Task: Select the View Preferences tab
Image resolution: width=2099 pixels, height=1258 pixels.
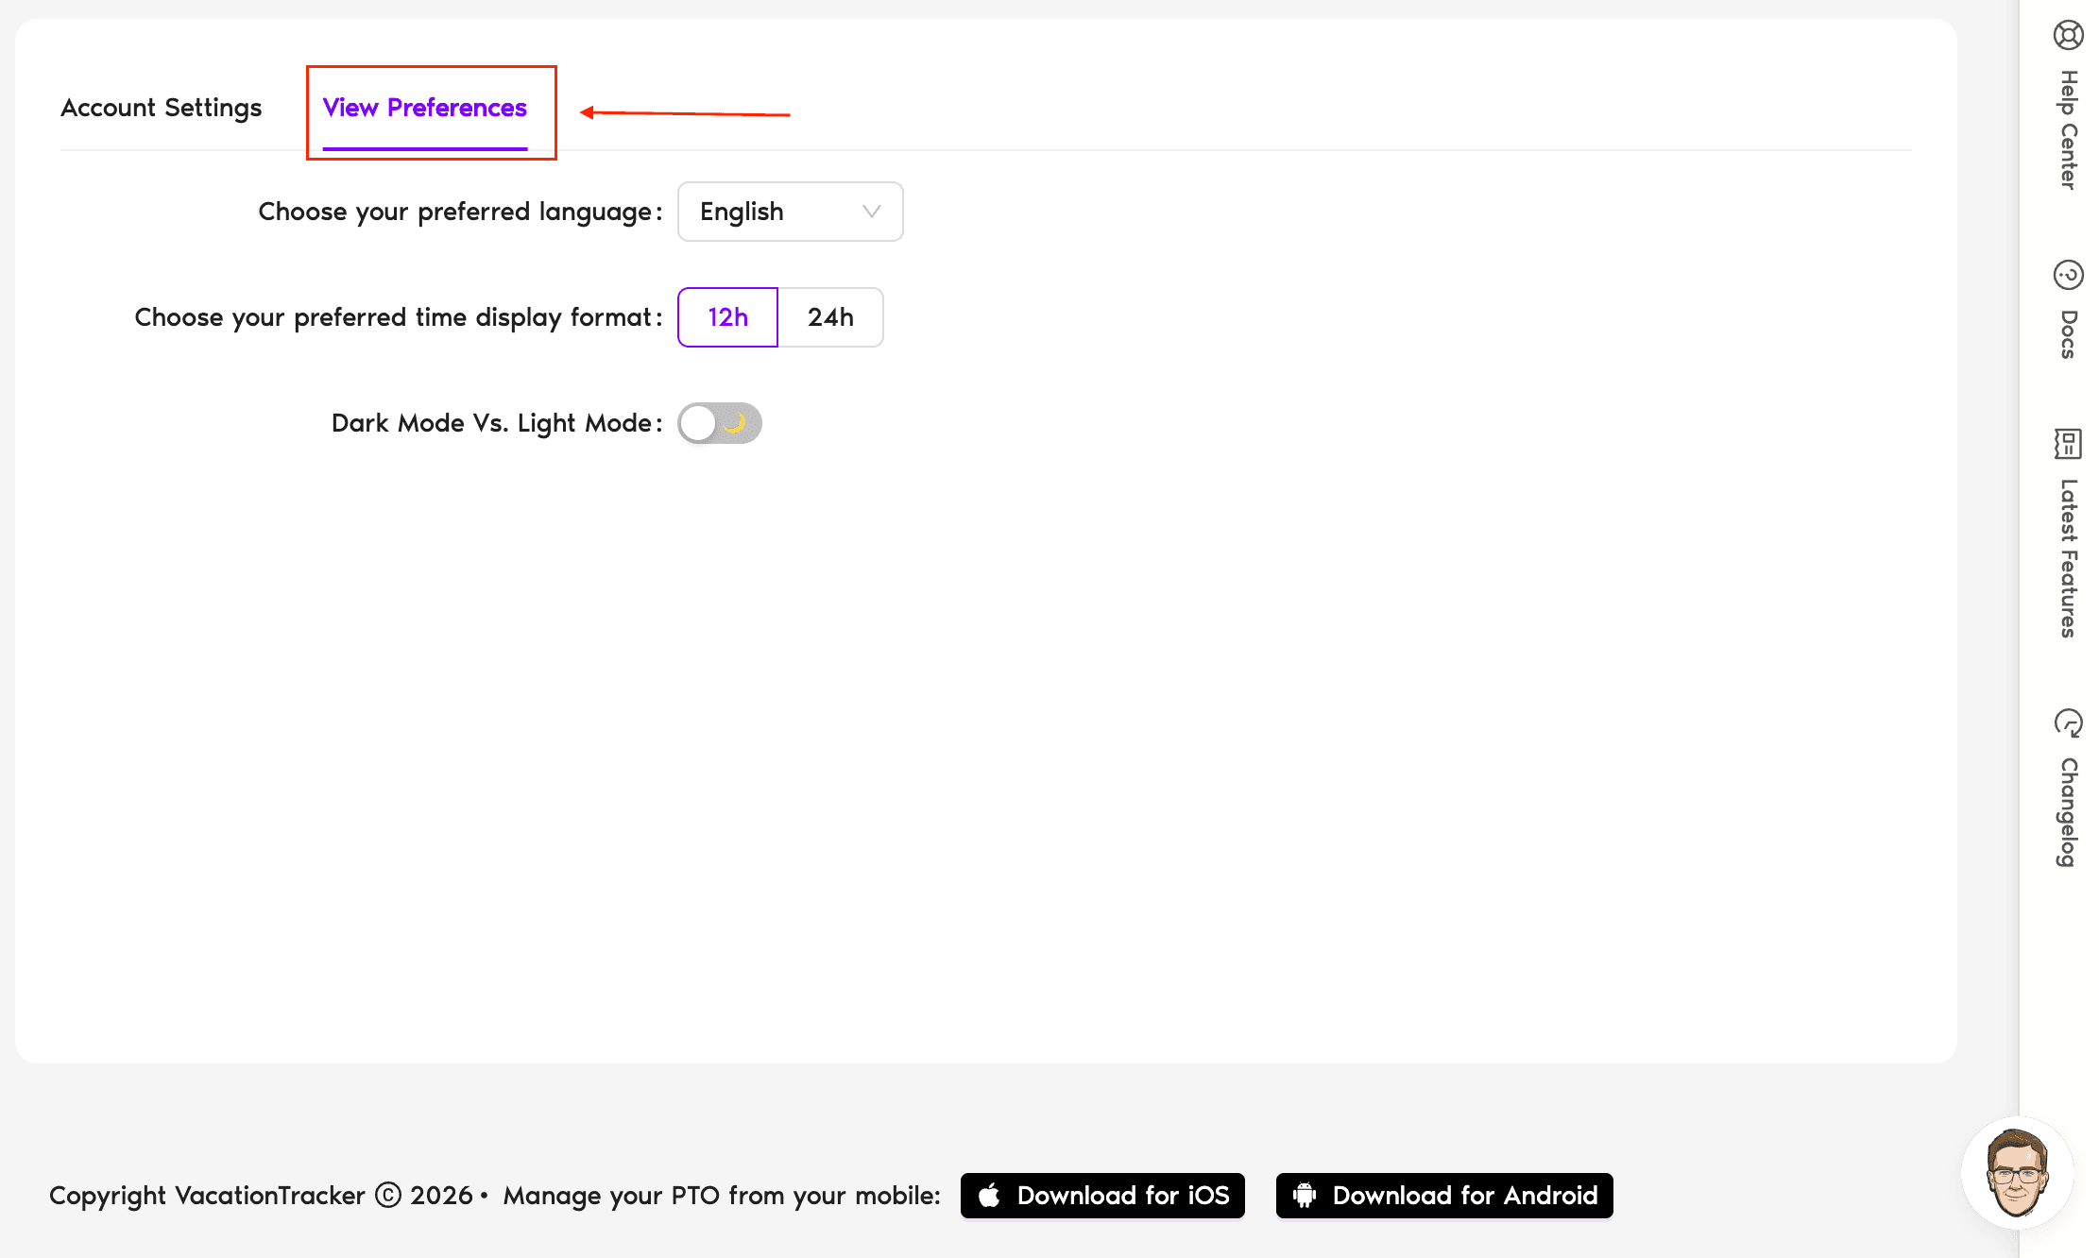Action: [424, 108]
